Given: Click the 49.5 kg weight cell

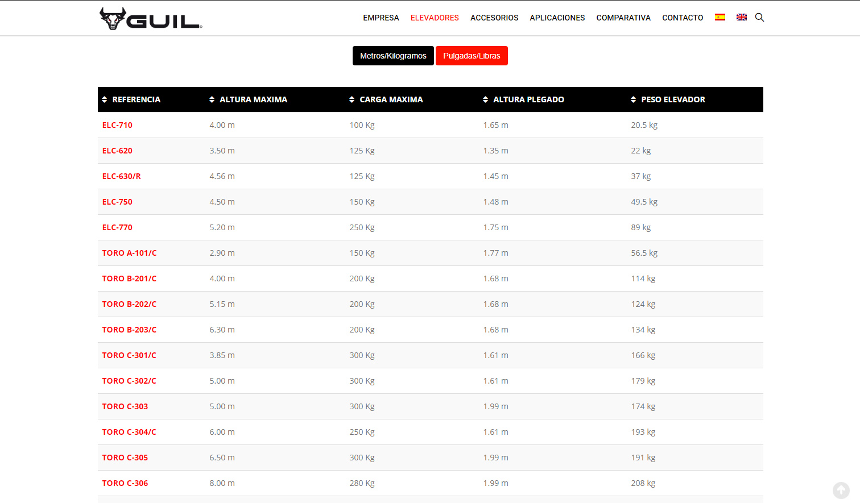Looking at the screenshot, I should point(644,202).
